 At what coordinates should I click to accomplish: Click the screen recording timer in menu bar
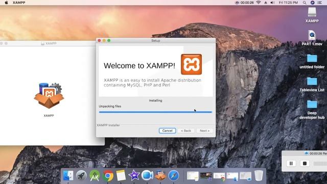[244, 3]
